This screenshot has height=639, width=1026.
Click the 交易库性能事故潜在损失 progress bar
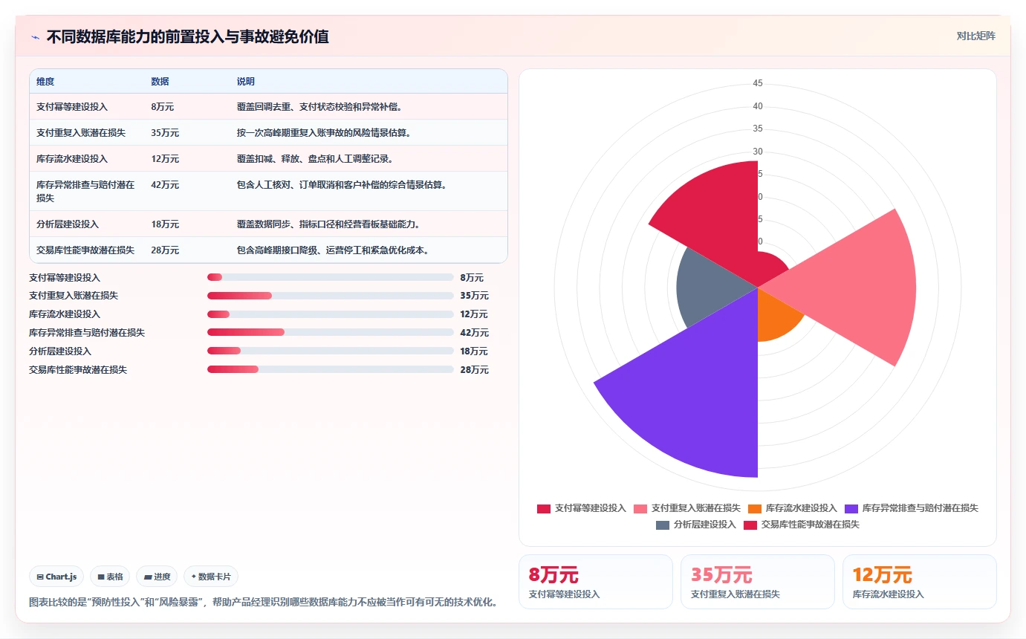331,369
